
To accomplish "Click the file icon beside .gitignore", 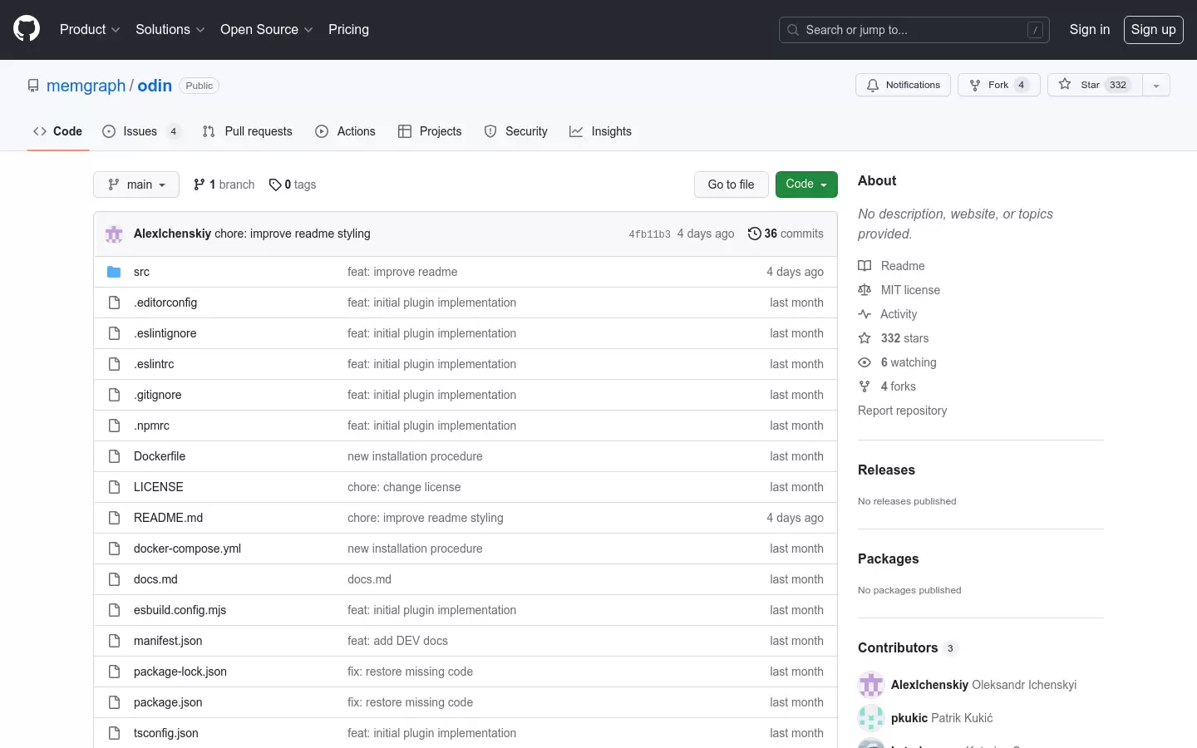I will (x=114, y=395).
